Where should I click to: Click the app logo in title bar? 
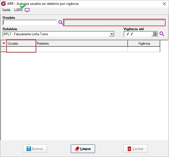(x=3, y=3)
